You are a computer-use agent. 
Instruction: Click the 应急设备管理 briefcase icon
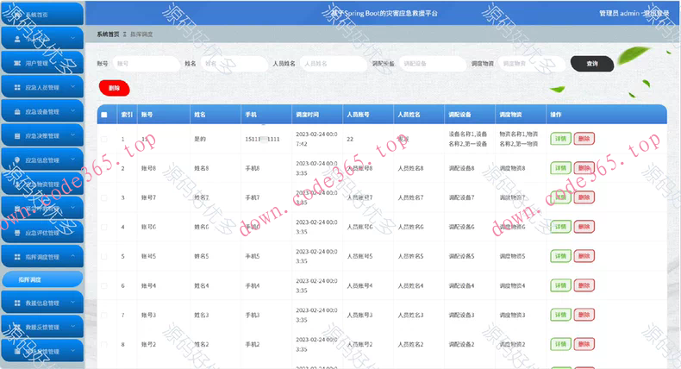tap(18, 112)
